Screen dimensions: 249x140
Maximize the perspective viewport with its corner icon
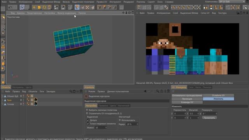click(x=133, y=13)
